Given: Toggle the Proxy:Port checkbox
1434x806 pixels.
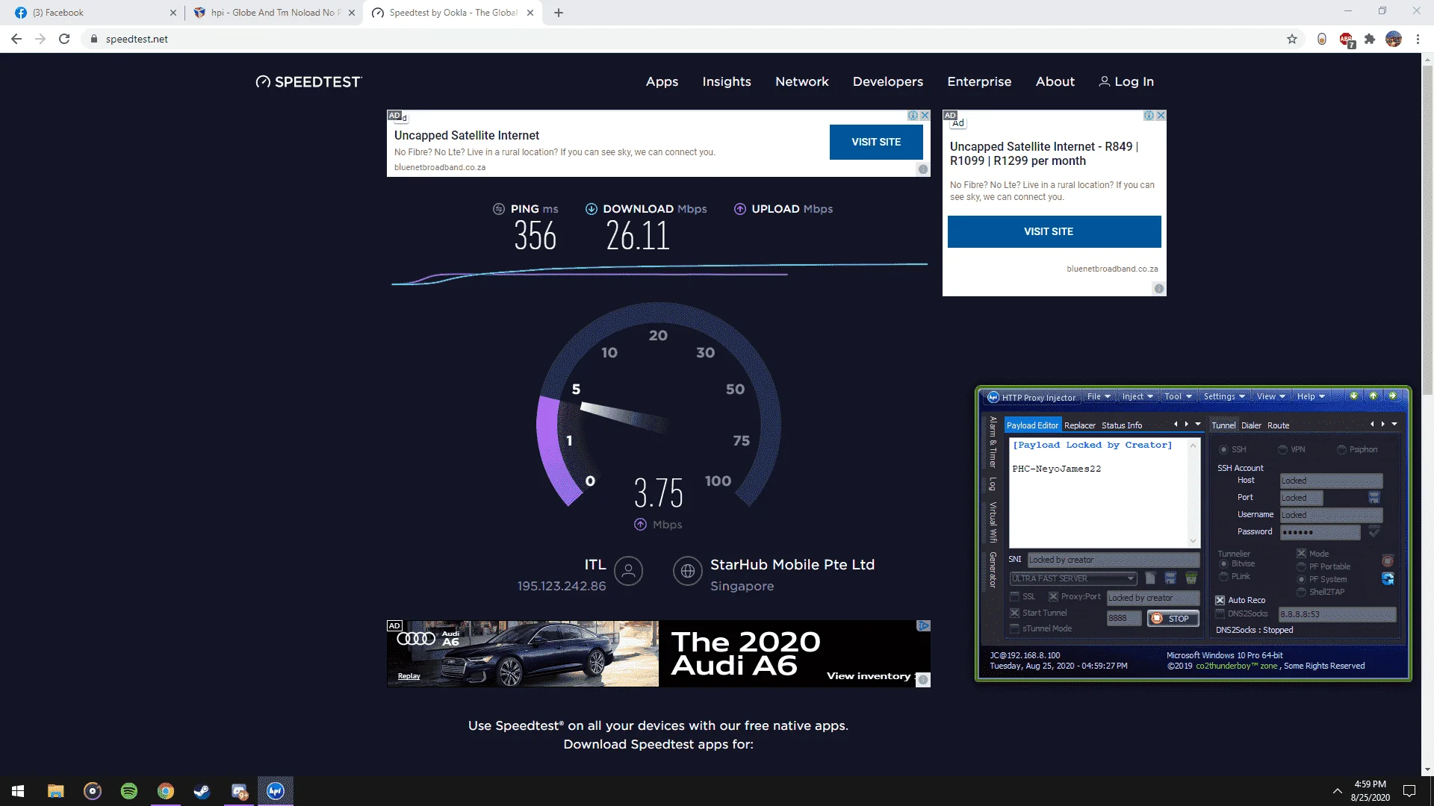Looking at the screenshot, I should pyautogui.click(x=1053, y=596).
